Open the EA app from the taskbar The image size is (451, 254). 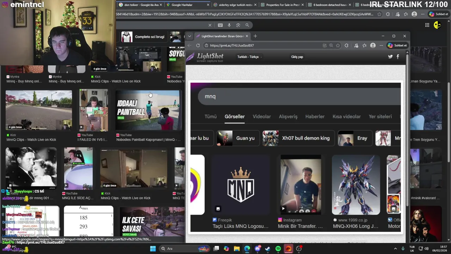point(289,249)
